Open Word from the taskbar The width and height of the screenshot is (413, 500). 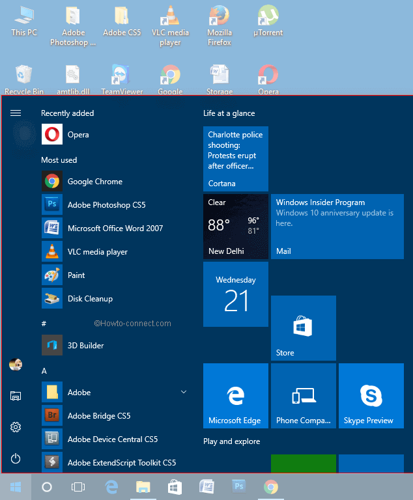pyautogui.click(x=206, y=487)
